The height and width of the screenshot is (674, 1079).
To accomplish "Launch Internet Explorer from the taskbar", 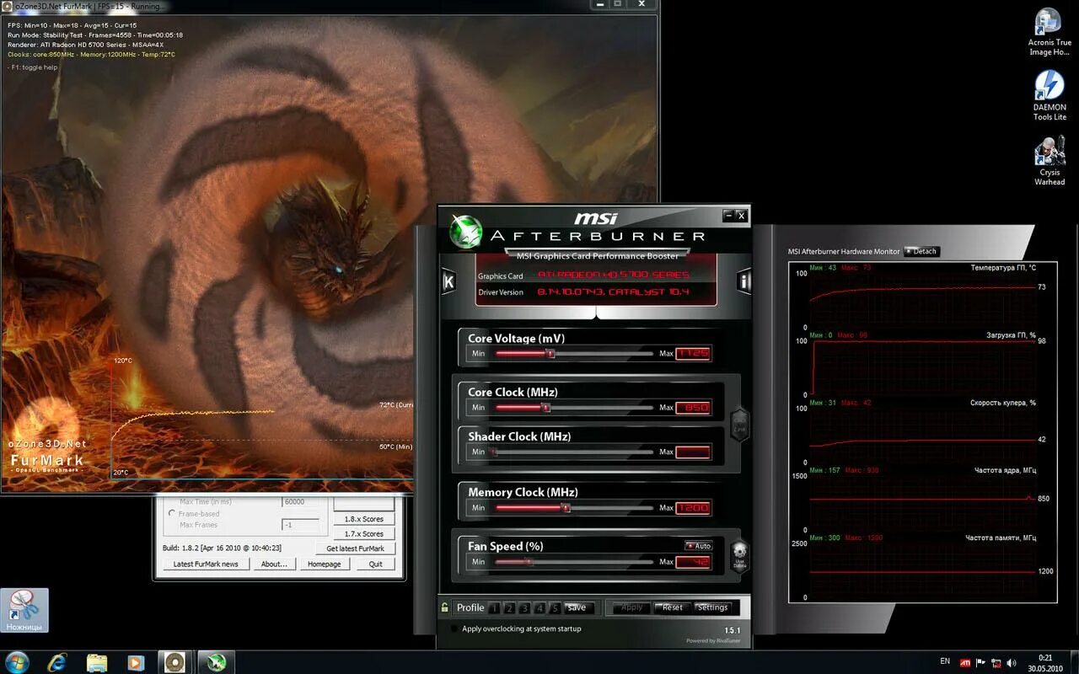I will pyautogui.click(x=57, y=661).
